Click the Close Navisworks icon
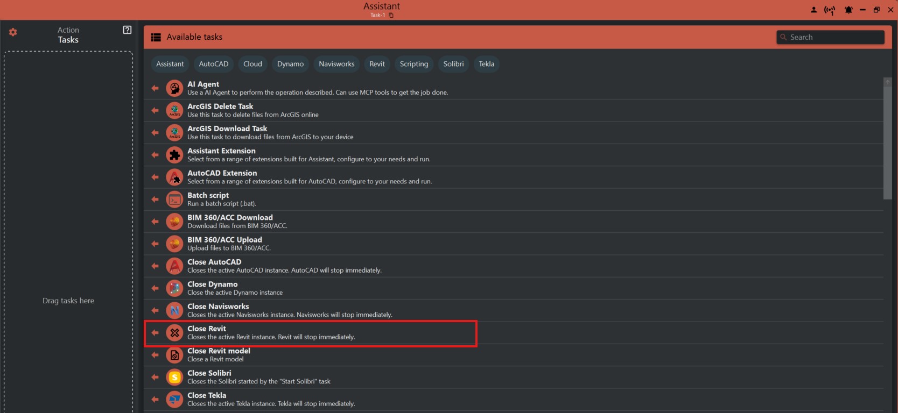This screenshot has width=898, height=413. 174,311
